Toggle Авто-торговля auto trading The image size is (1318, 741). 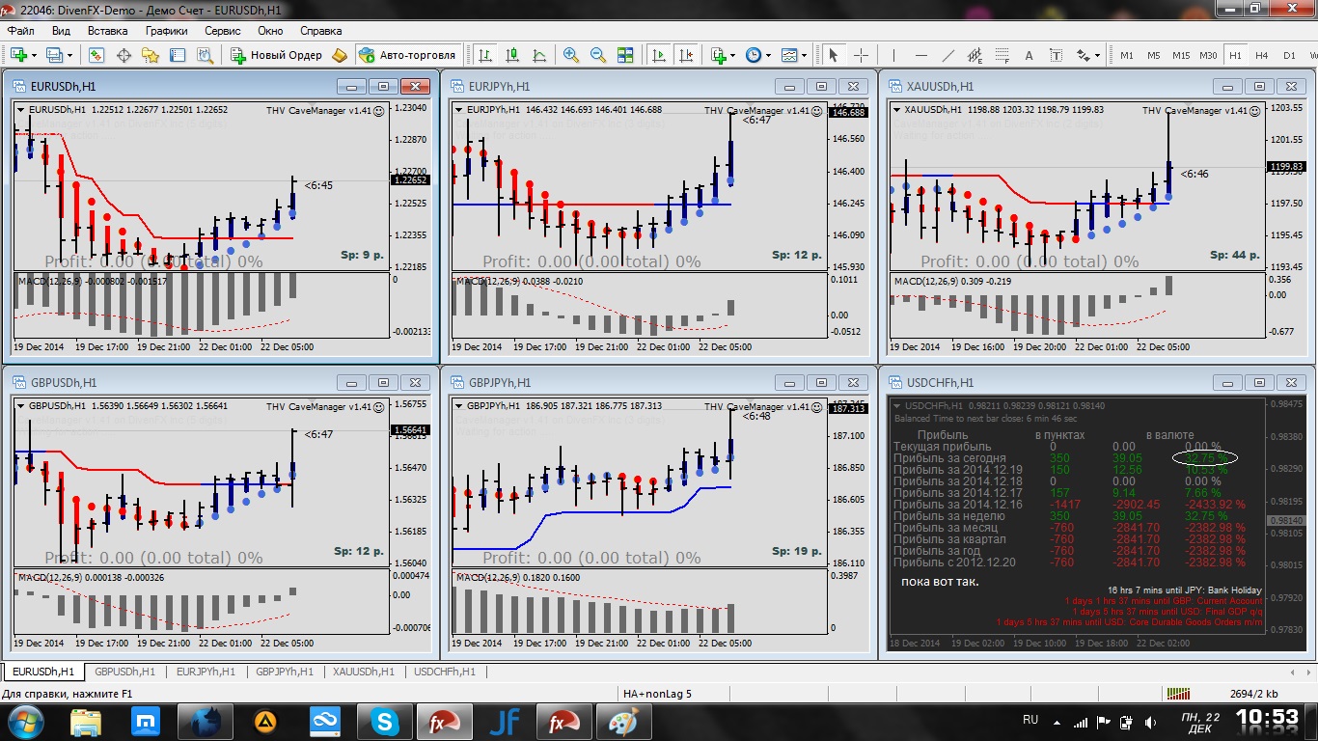(408, 55)
